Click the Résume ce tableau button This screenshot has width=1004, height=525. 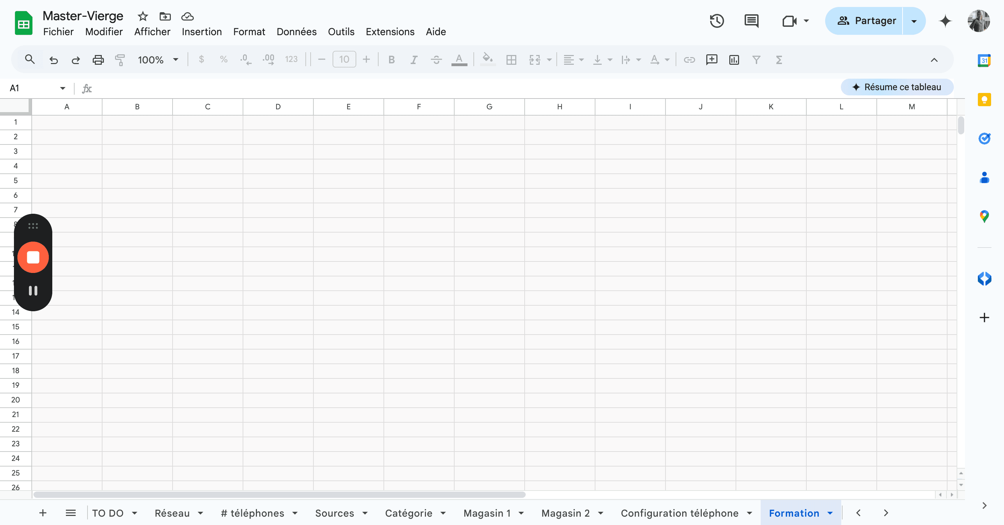(897, 87)
